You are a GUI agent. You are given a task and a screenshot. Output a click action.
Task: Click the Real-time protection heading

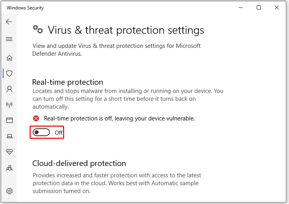click(x=68, y=82)
